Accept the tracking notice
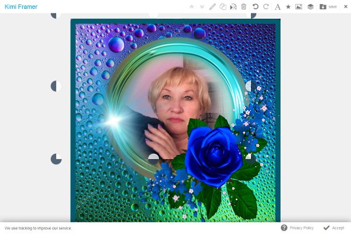 [x=333, y=228]
